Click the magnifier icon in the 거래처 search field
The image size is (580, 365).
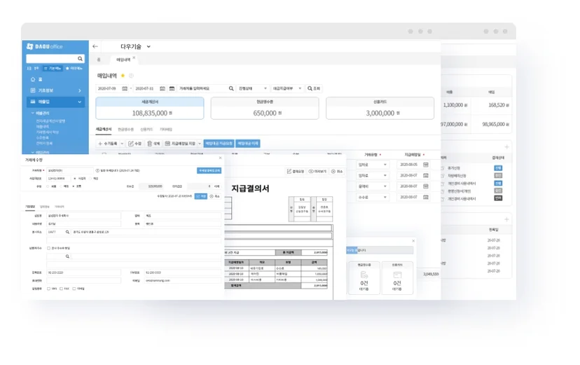(x=231, y=88)
